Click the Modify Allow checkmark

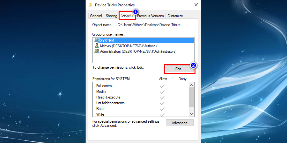162,92
